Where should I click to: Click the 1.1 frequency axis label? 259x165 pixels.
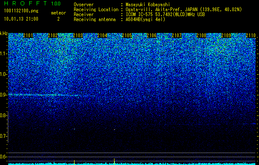(x=3, y=54)
